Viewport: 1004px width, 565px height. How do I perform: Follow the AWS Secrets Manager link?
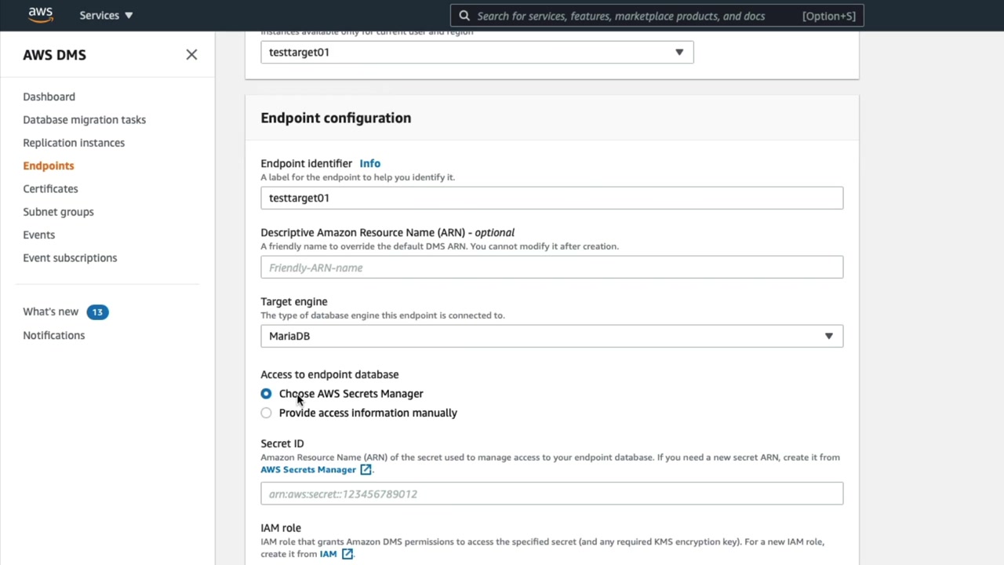[x=308, y=469]
